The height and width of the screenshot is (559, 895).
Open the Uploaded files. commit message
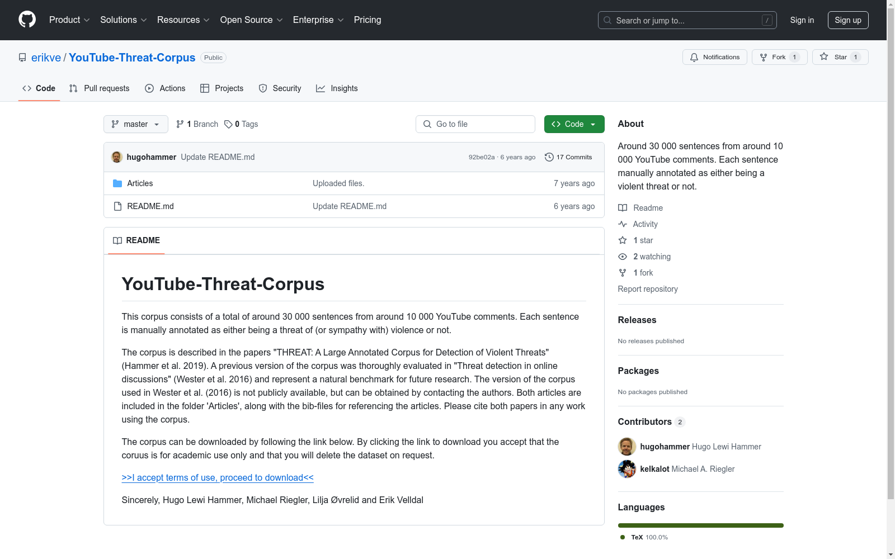point(338,183)
